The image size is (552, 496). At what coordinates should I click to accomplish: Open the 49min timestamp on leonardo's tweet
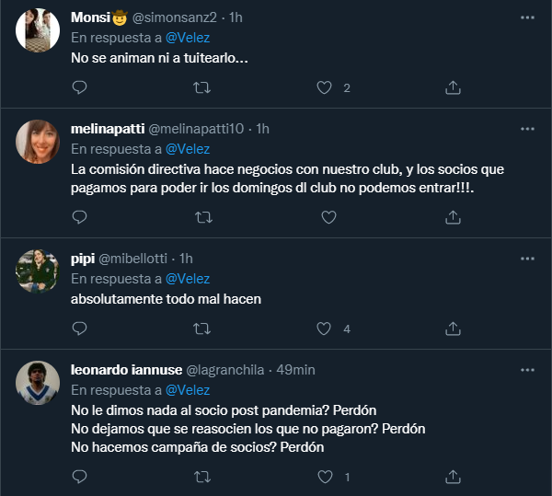coord(295,369)
